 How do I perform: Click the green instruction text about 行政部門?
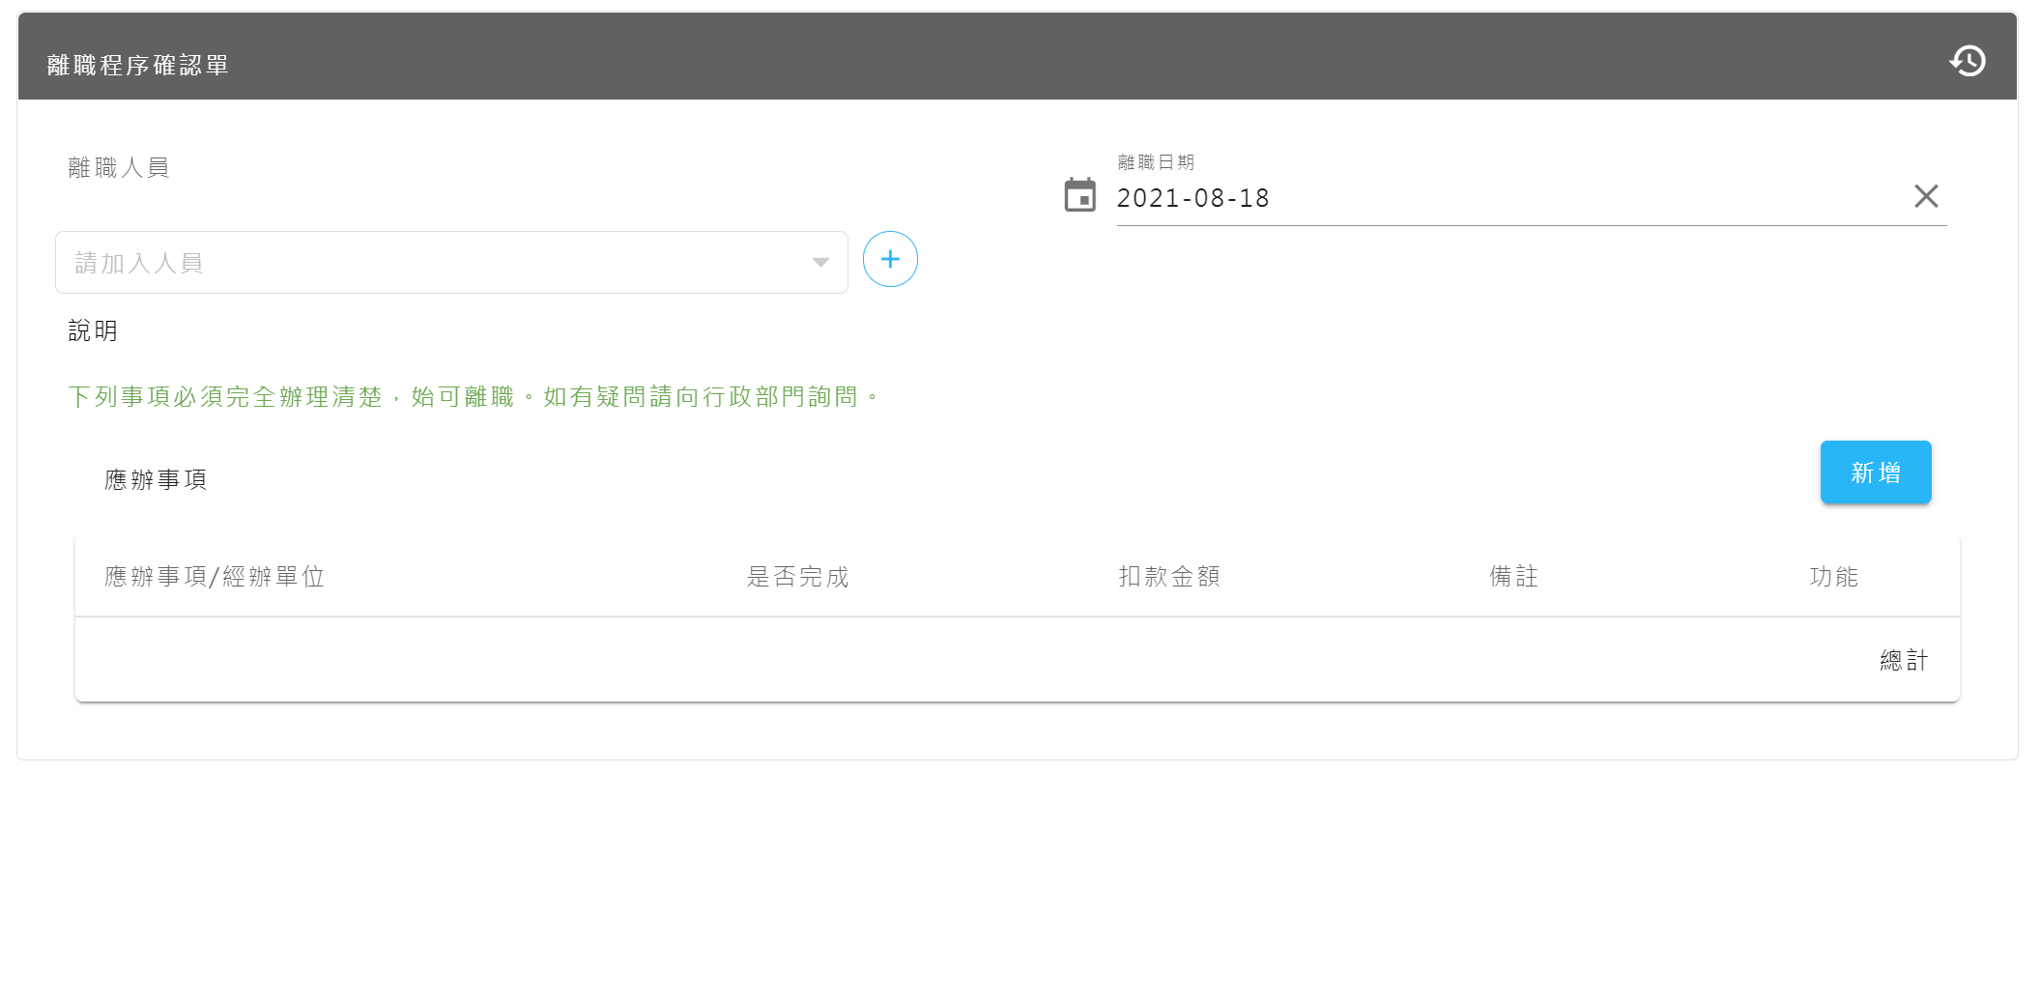point(474,397)
